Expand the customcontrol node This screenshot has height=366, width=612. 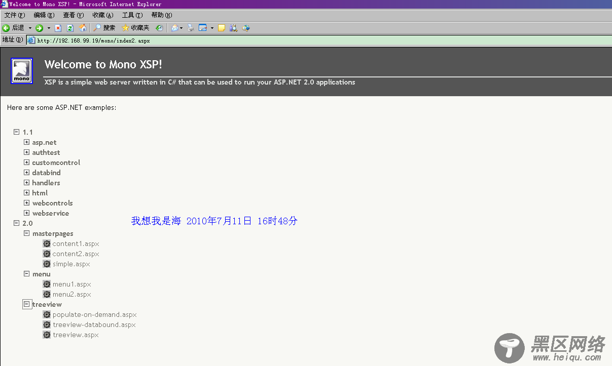click(26, 162)
